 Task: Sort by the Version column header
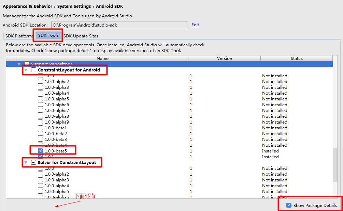(x=225, y=59)
